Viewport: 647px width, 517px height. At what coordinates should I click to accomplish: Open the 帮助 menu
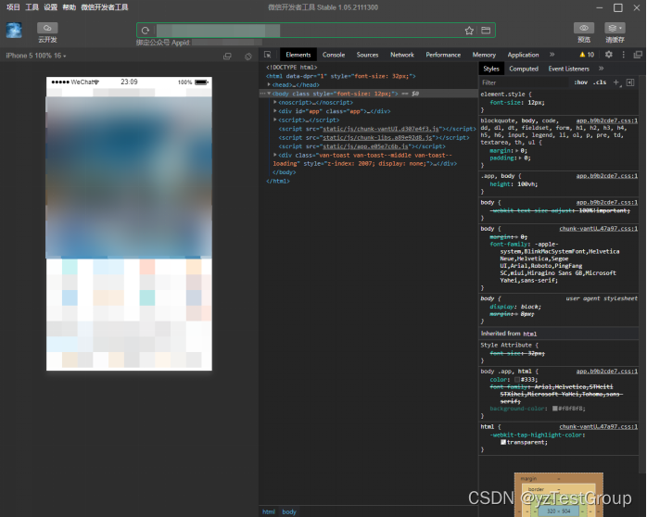(69, 7)
